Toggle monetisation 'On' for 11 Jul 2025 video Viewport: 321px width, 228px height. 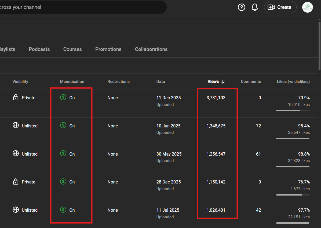(72, 210)
